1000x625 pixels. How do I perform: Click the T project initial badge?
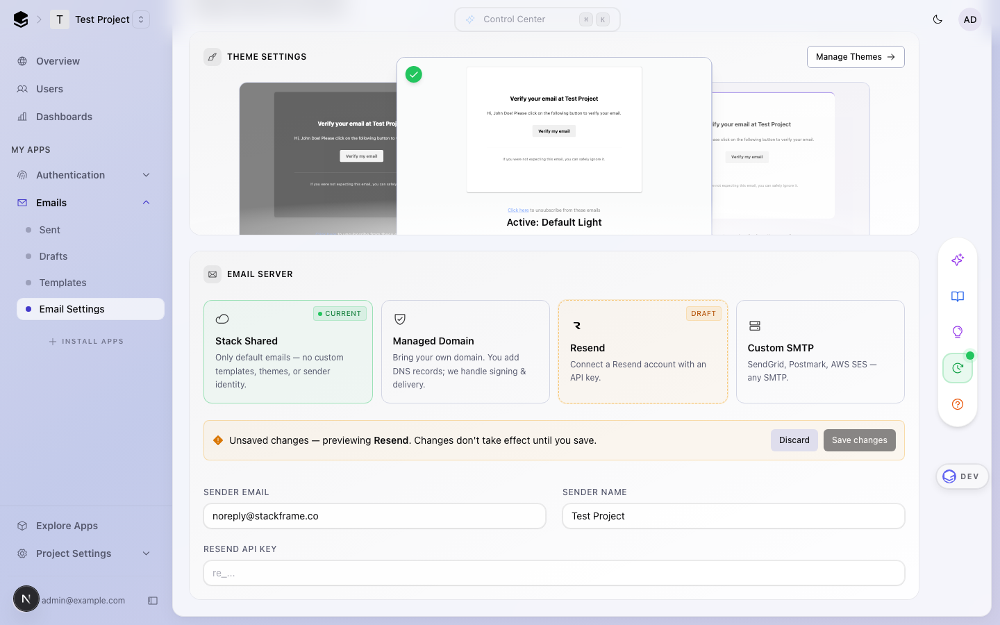point(60,19)
